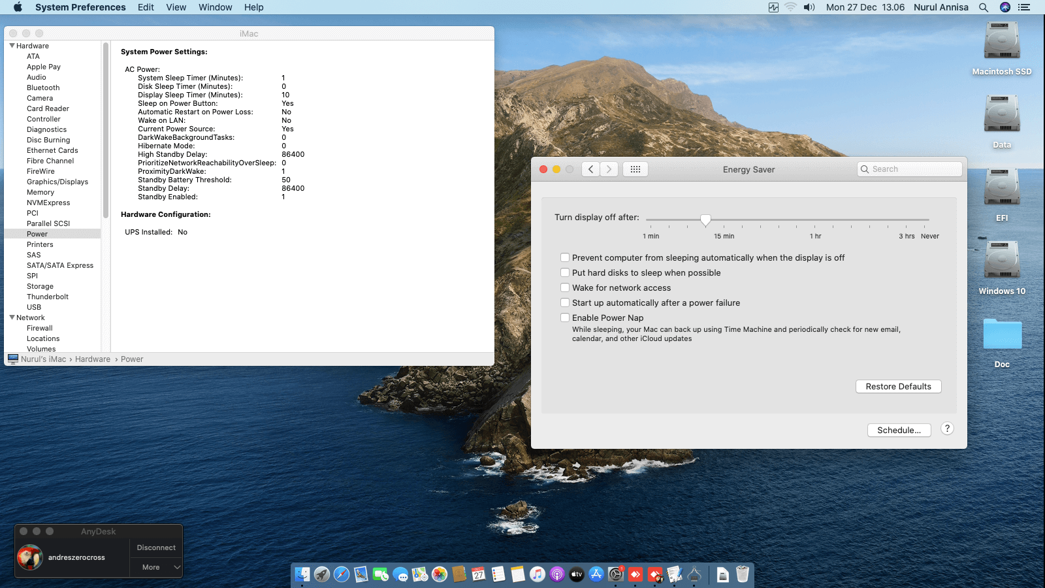Open the Edit menu in menu bar
This screenshot has height=588, width=1045.
tap(146, 7)
